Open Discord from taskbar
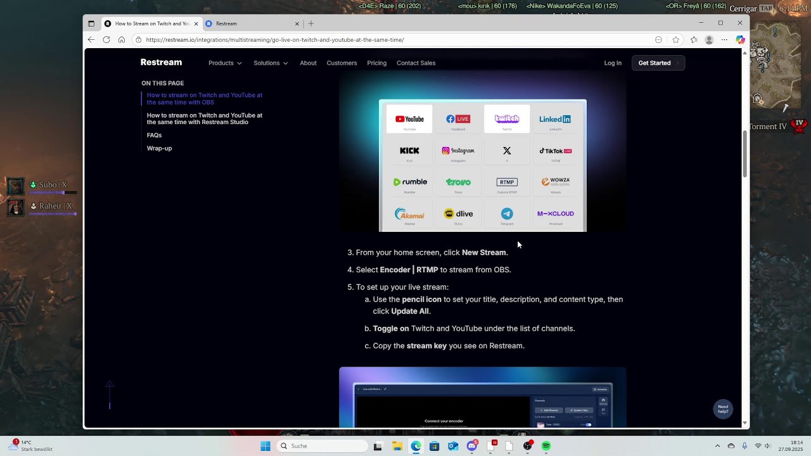The width and height of the screenshot is (811, 456). coord(471,446)
